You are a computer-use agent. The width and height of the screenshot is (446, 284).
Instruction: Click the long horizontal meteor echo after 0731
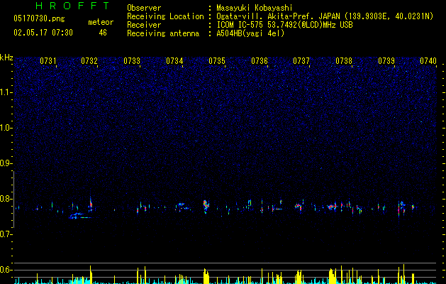tap(80, 217)
